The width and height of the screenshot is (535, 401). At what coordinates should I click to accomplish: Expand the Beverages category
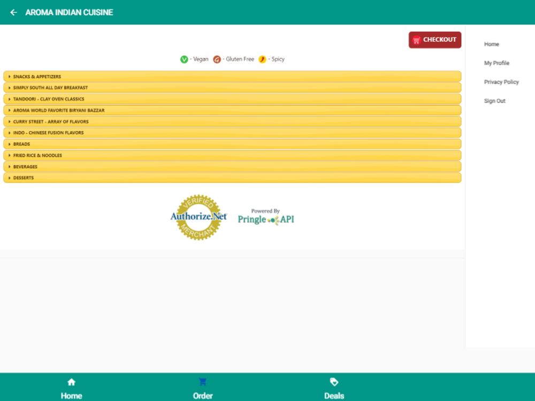232,166
